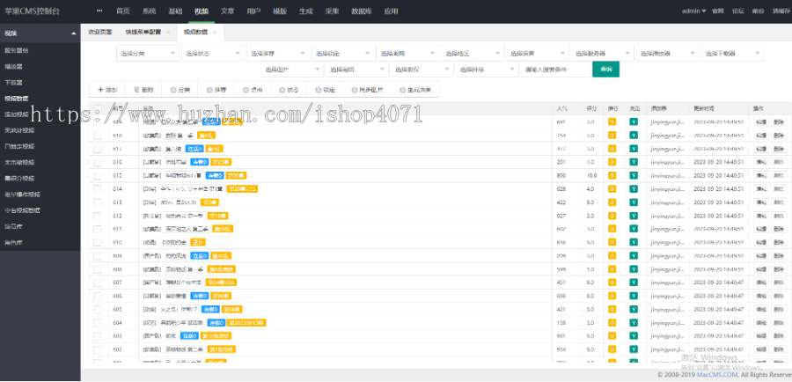Close the 视频数据 tab with its X
The width and height of the screenshot is (792, 382).
pyautogui.click(x=215, y=33)
